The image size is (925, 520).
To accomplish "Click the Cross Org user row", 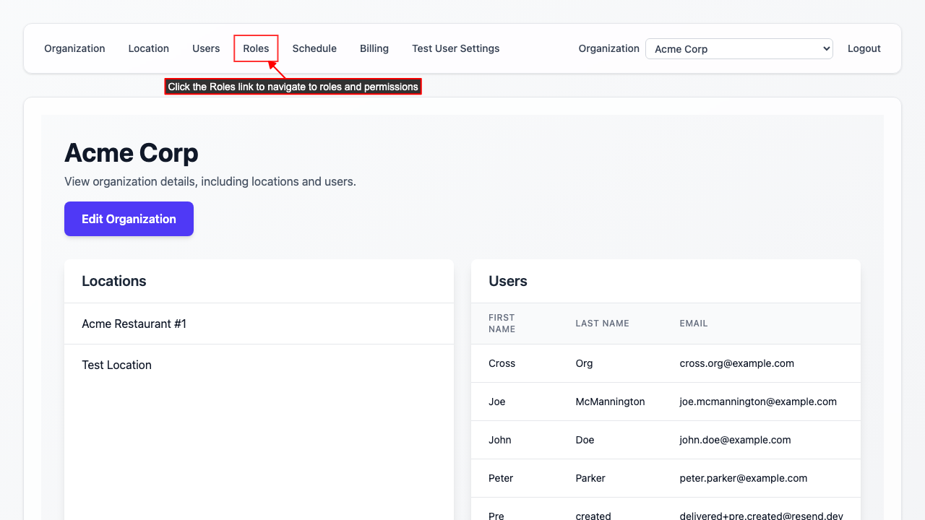I will 584,363.
